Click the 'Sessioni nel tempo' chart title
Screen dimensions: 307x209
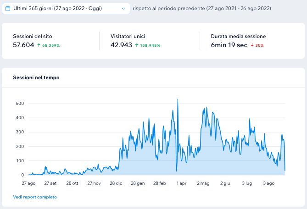click(36, 77)
